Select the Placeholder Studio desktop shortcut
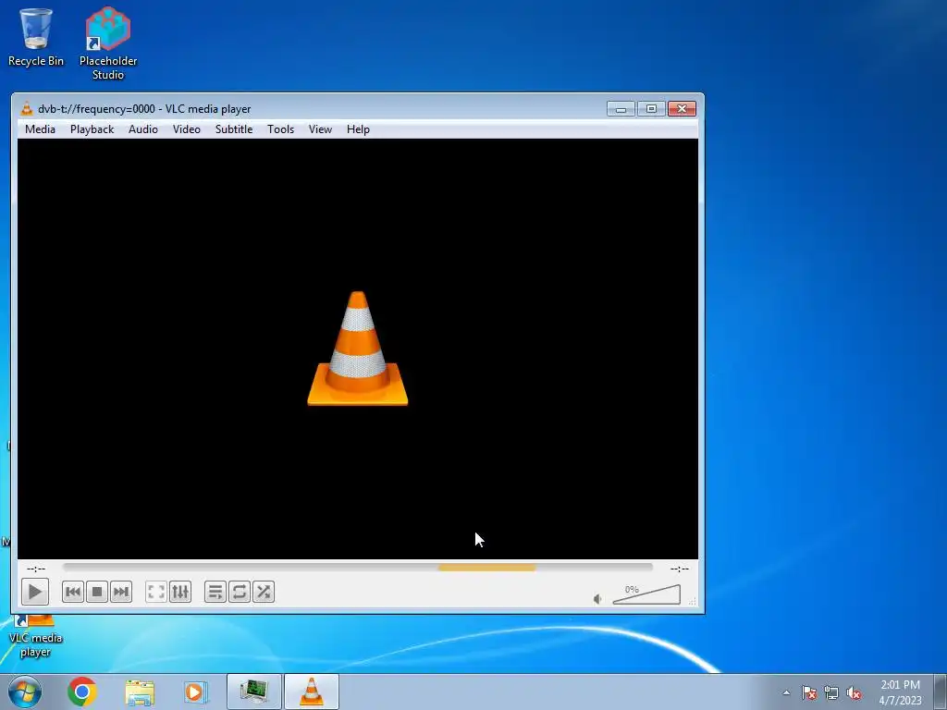Image resolution: width=947 pixels, height=710 pixels. click(x=108, y=43)
